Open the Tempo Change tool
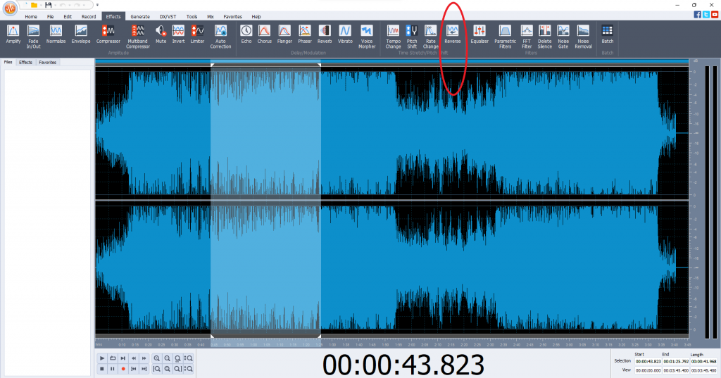Image resolution: width=721 pixels, height=378 pixels. [393, 37]
